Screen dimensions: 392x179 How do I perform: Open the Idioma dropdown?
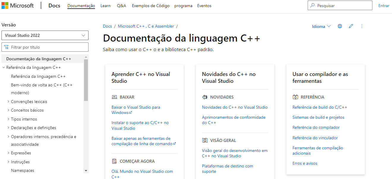(x=321, y=26)
